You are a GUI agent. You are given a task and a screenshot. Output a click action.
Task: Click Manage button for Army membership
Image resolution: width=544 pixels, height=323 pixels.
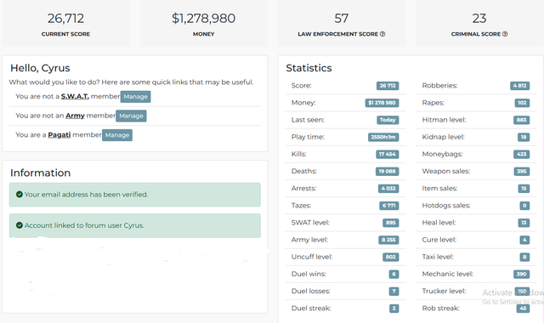[131, 116]
